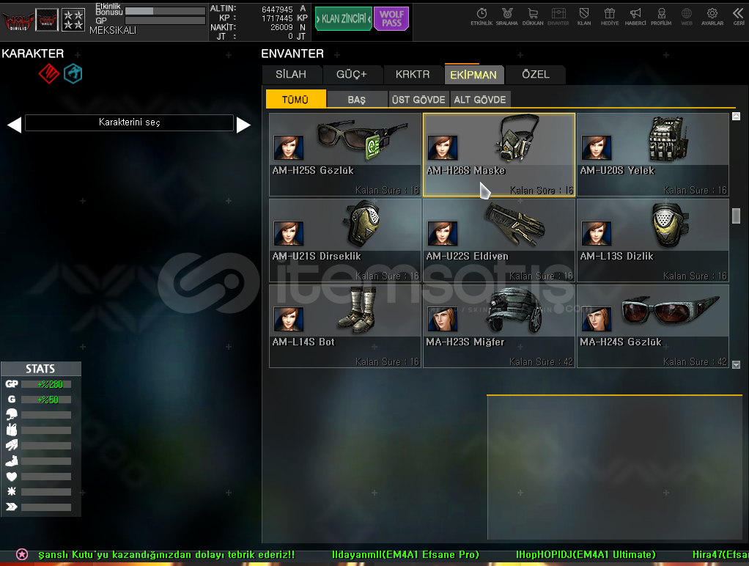Open the Klan shield icon
749x566 pixels.
(x=583, y=16)
